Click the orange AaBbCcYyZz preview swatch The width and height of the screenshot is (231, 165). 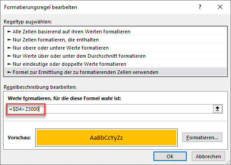(x=106, y=137)
